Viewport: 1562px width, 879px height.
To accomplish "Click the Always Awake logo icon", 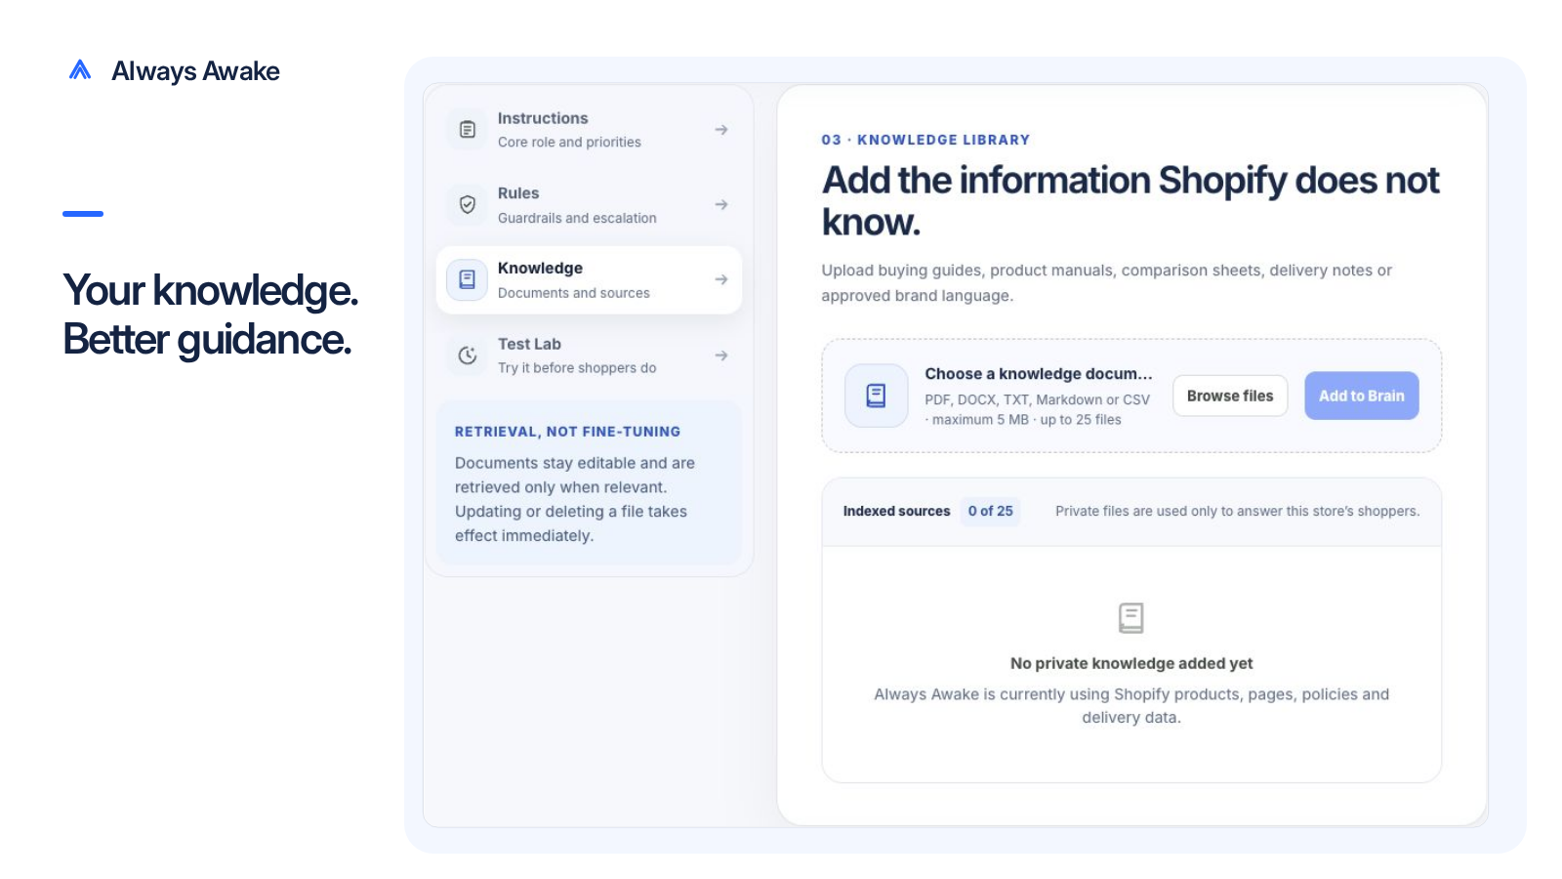I will tap(80, 69).
